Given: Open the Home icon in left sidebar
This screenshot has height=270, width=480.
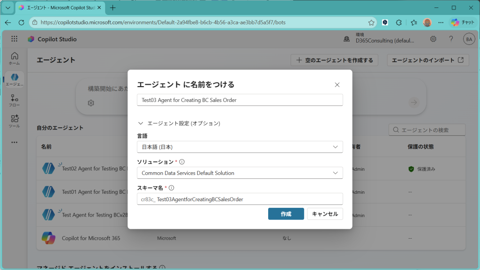Looking at the screenshot, I should pos(15,58).
